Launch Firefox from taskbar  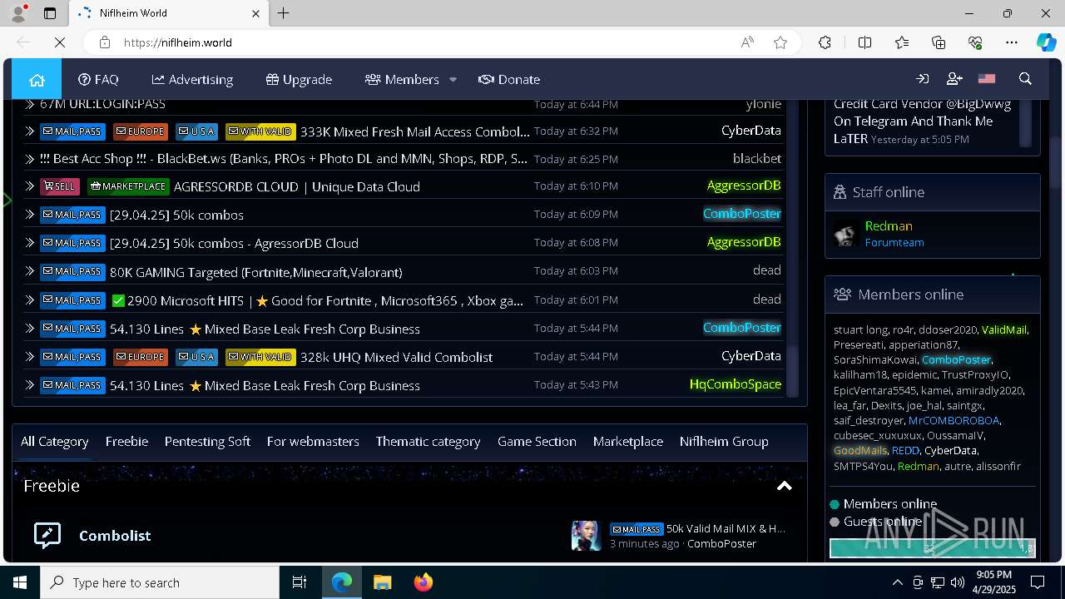pyautogui.click(x=423, y=582)
